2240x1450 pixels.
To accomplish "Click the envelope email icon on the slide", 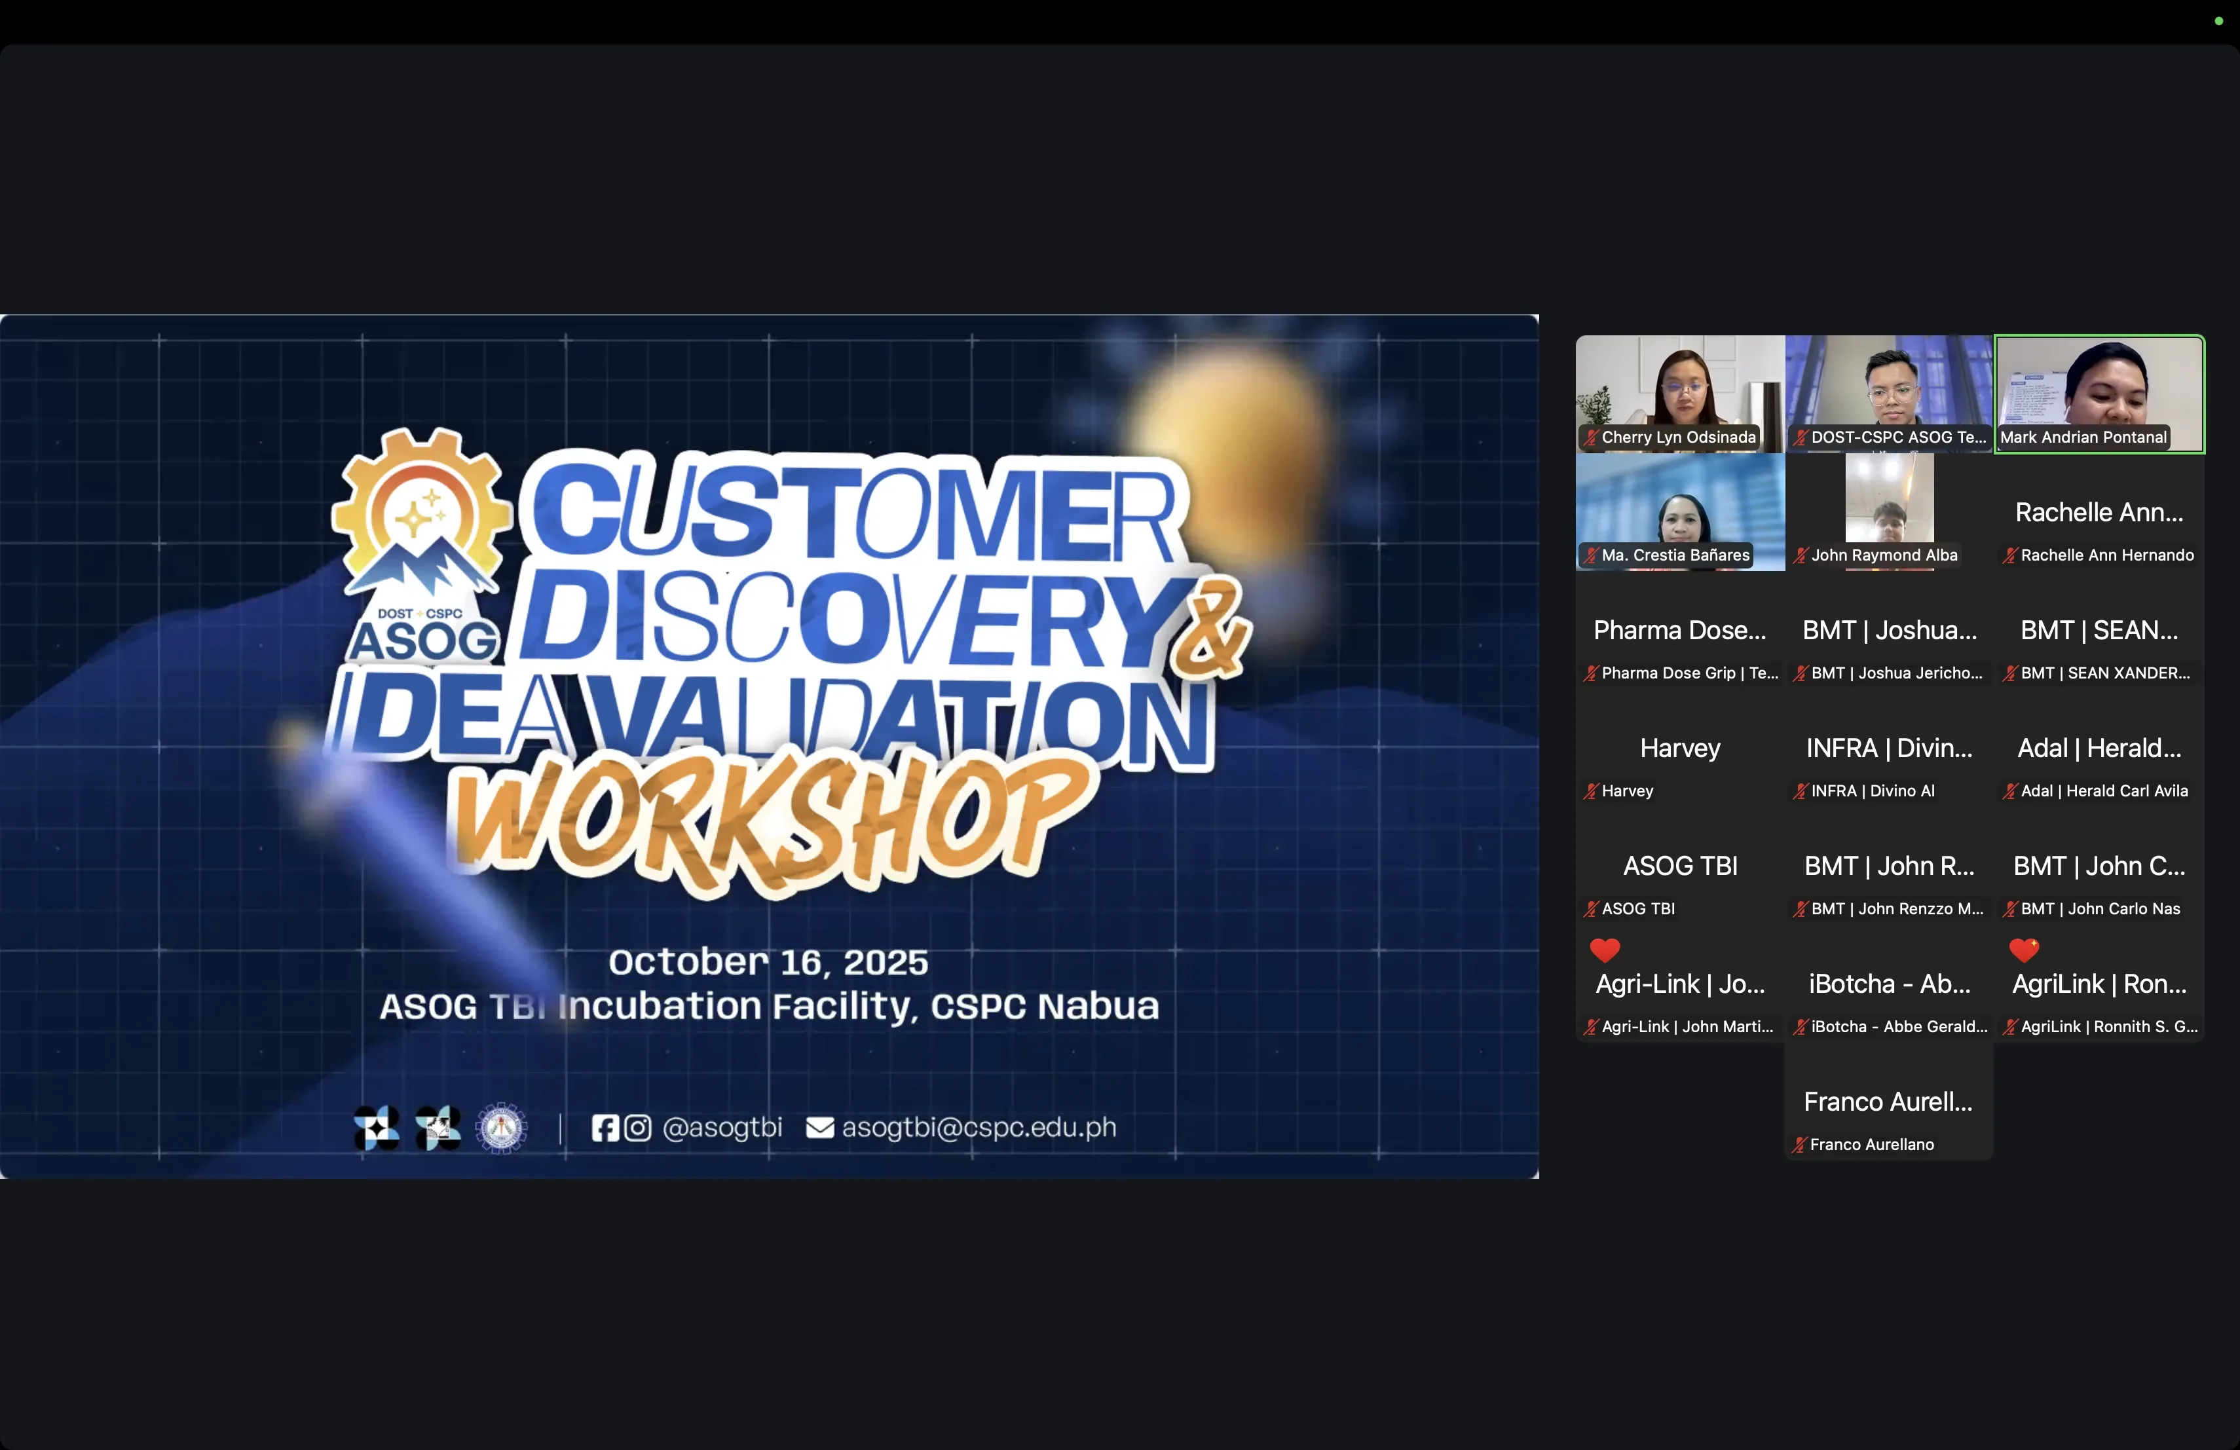I will coord(820,1127).
